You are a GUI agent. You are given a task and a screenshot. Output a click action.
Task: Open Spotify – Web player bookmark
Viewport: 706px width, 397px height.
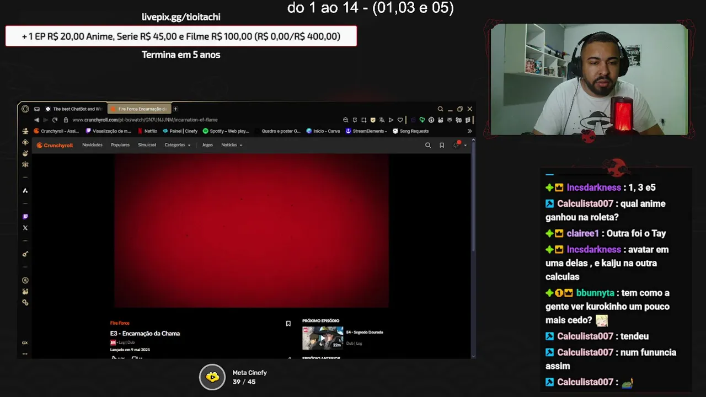click(x=226, y=131)
